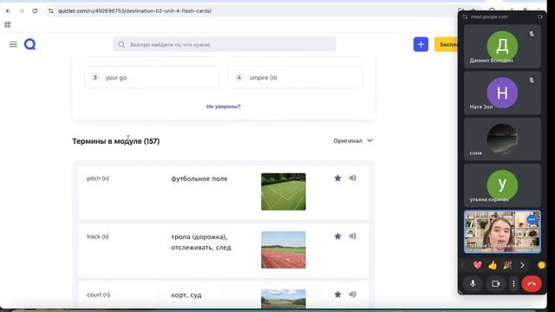Show next reactions in Meet
This screenshot has width=555, height=312.
tap(522, 265)
